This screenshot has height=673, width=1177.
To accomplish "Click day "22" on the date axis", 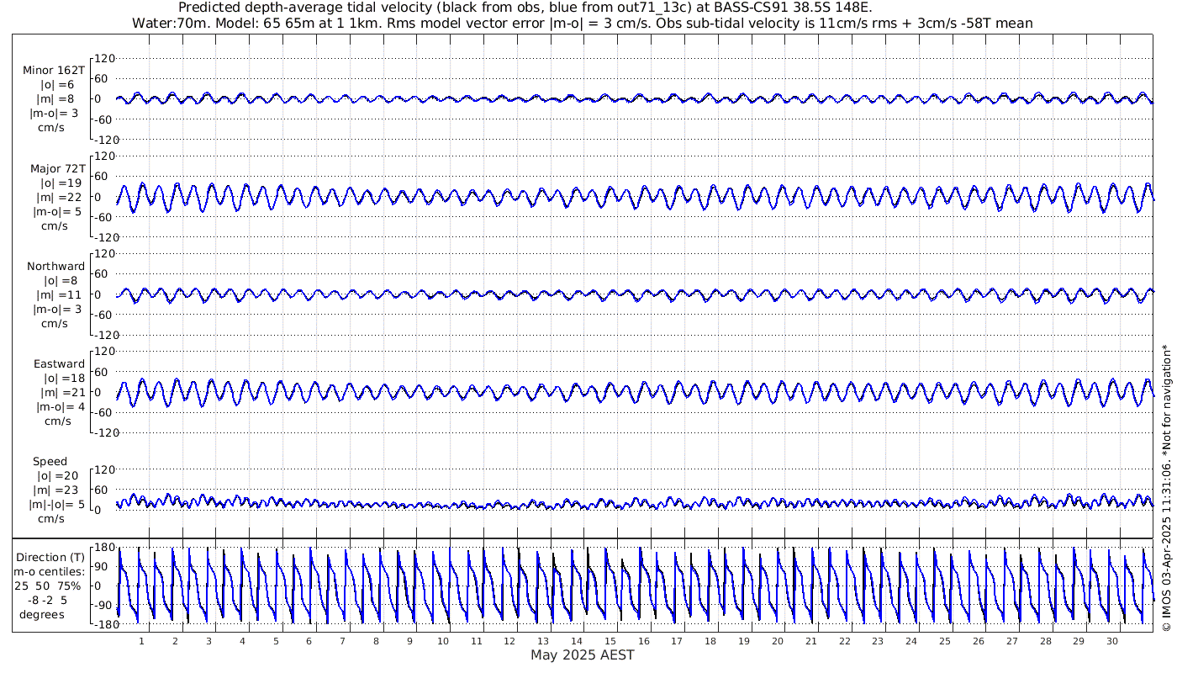I will pos(844,641).
